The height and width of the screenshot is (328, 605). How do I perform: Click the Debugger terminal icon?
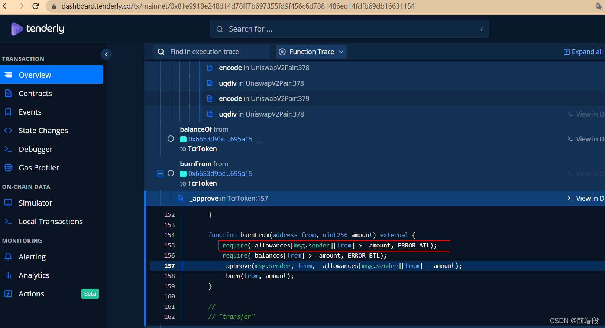tap(8, 149)
